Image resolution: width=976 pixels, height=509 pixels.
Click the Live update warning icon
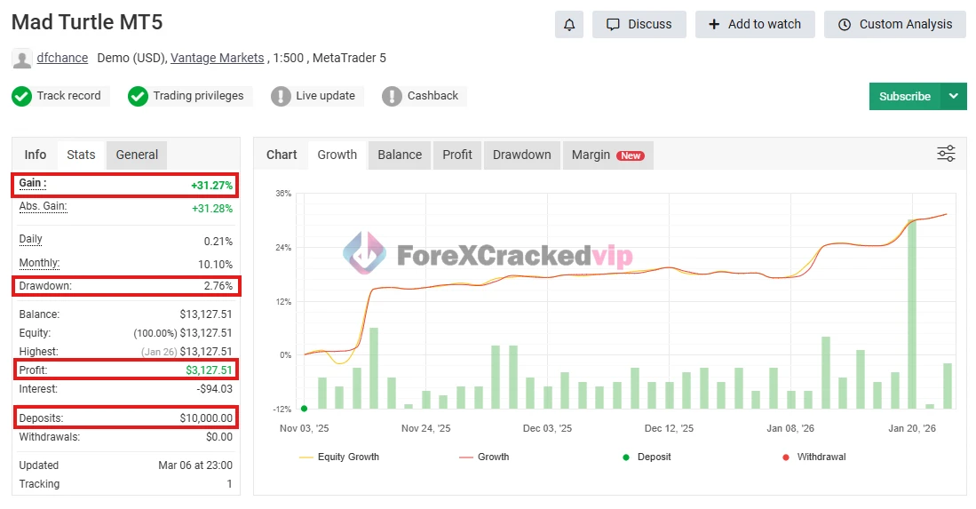(x=281, y=96)
